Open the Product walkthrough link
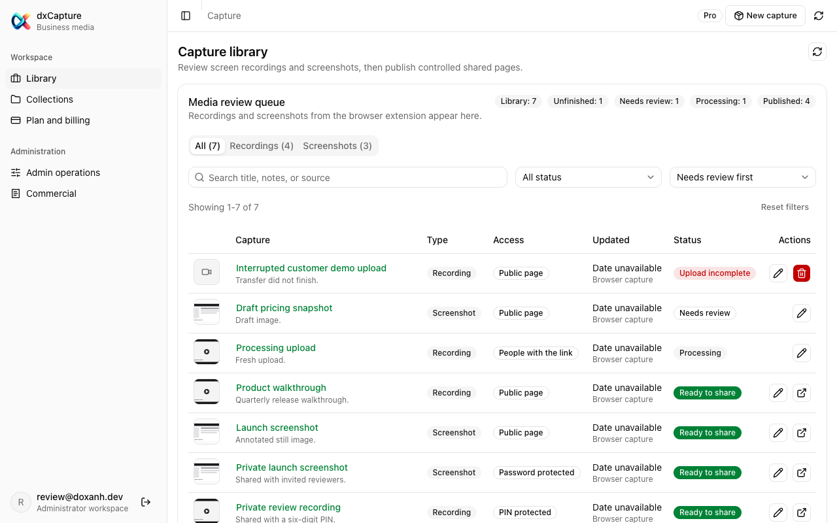This screenshot has height=523, width=837. 281,388
